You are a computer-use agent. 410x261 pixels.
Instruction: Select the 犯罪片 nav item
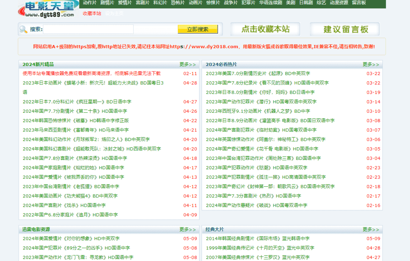(249, 3)
